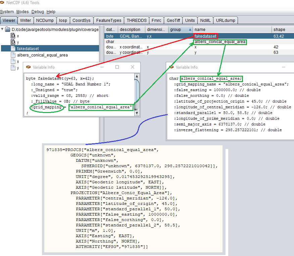Screen dimensions: 294x256
Task: Open the Debug menu
Action: 38,12
